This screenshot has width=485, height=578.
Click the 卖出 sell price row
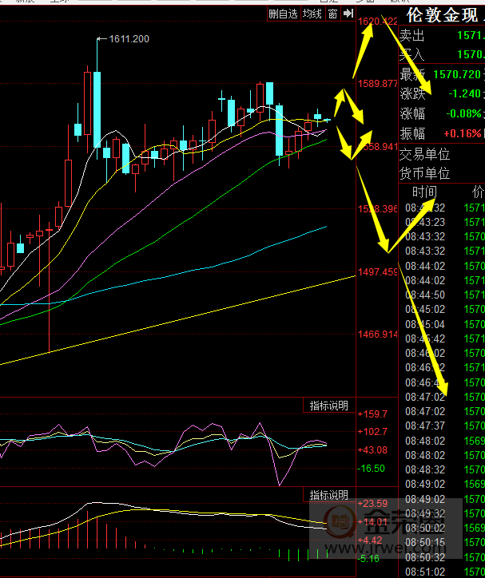[441, 36]
